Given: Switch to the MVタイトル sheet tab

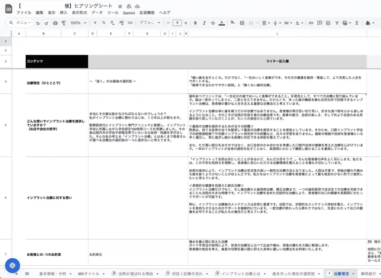Looking at the screenshot, I should tap(89, 274).
